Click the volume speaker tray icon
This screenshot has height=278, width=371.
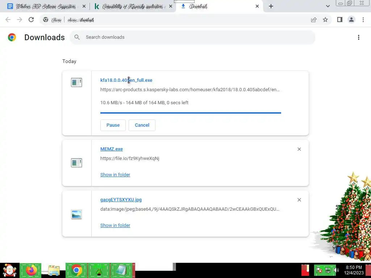click(x=336, y=270)
